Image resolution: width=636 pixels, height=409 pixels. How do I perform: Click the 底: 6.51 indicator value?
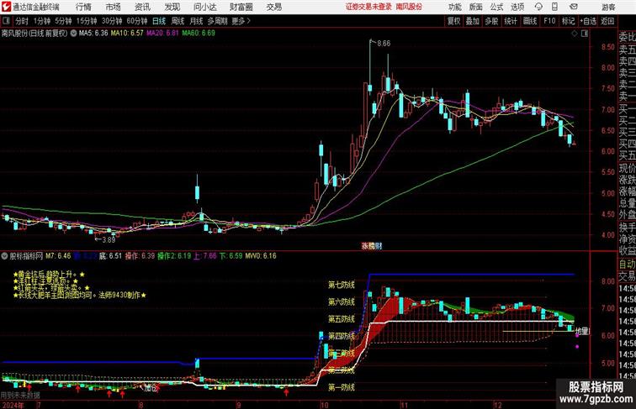click(110, 256)
